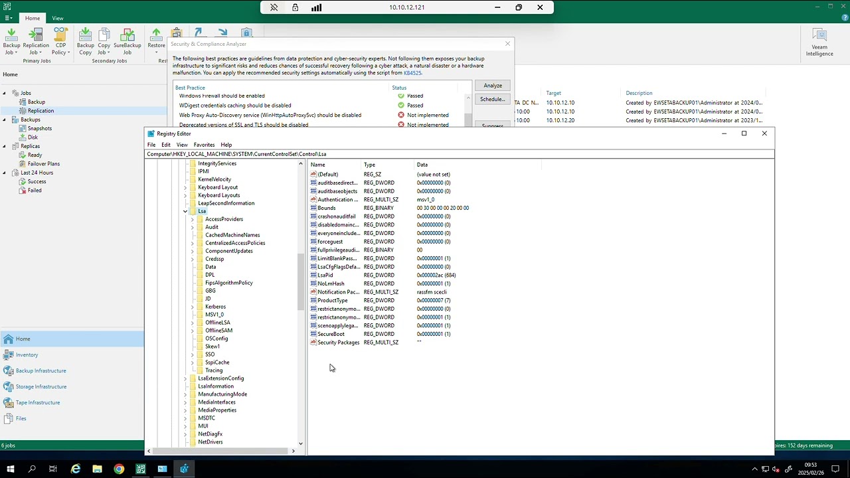
Task: Open the Copy Job ribbon button
Action: 104,41
